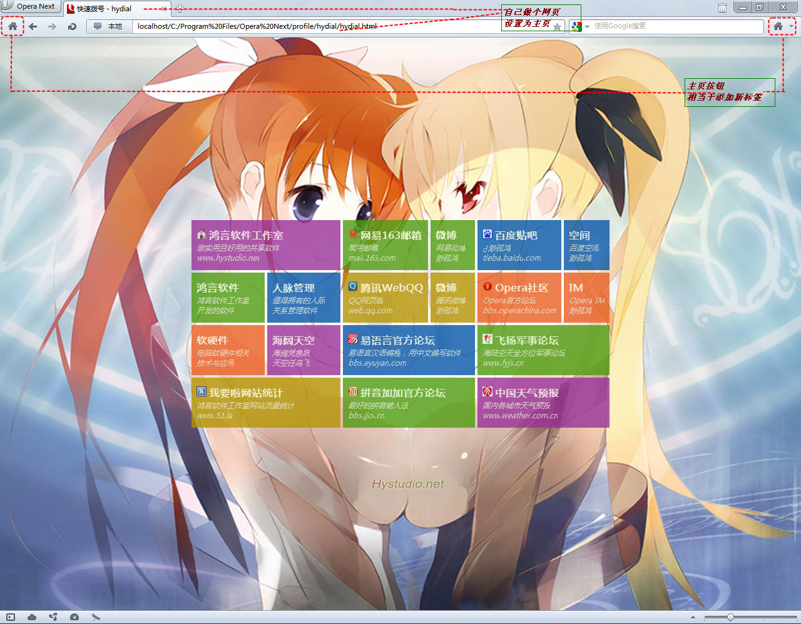This screenshot has height=624, width=801.
Task: Open the Opera Next main menu
Action: point(30,7)
